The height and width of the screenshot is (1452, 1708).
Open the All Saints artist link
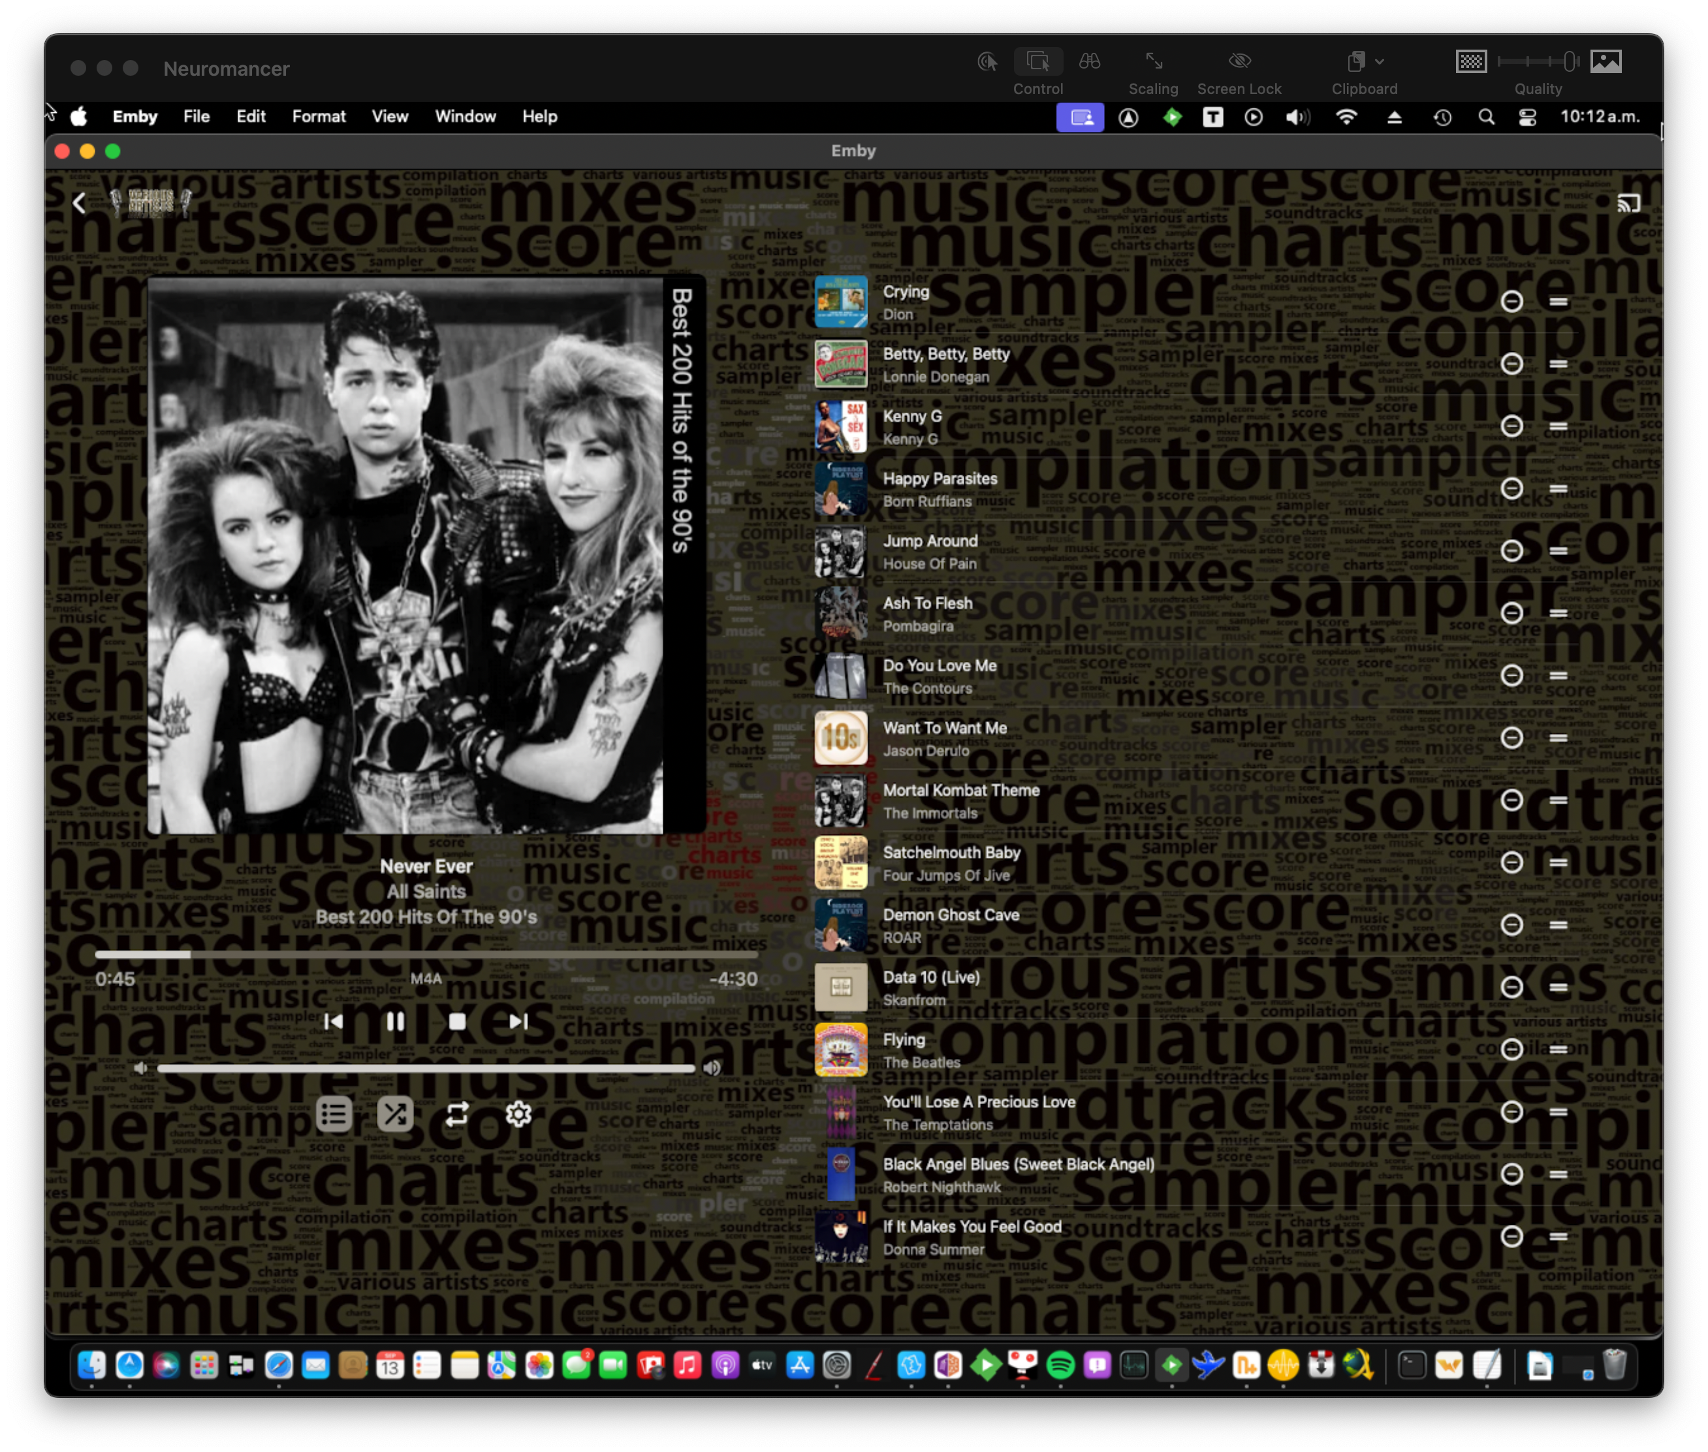[426, 891]
